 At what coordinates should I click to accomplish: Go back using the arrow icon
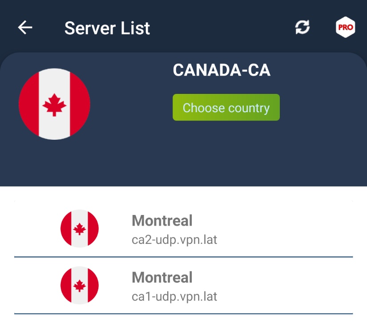tap(25, 28)
